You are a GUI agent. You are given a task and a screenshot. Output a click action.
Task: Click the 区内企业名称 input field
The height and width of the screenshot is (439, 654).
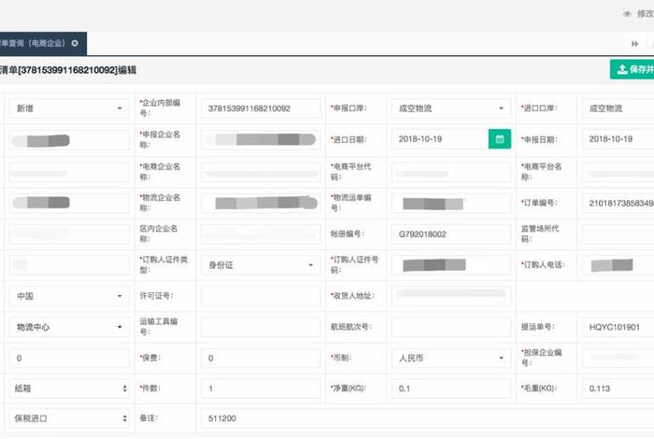[x=261, y=234]
